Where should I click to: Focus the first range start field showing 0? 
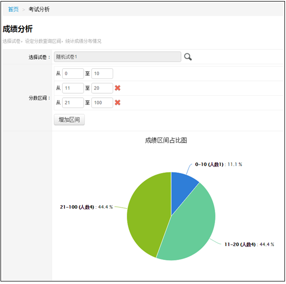(73, 74)
